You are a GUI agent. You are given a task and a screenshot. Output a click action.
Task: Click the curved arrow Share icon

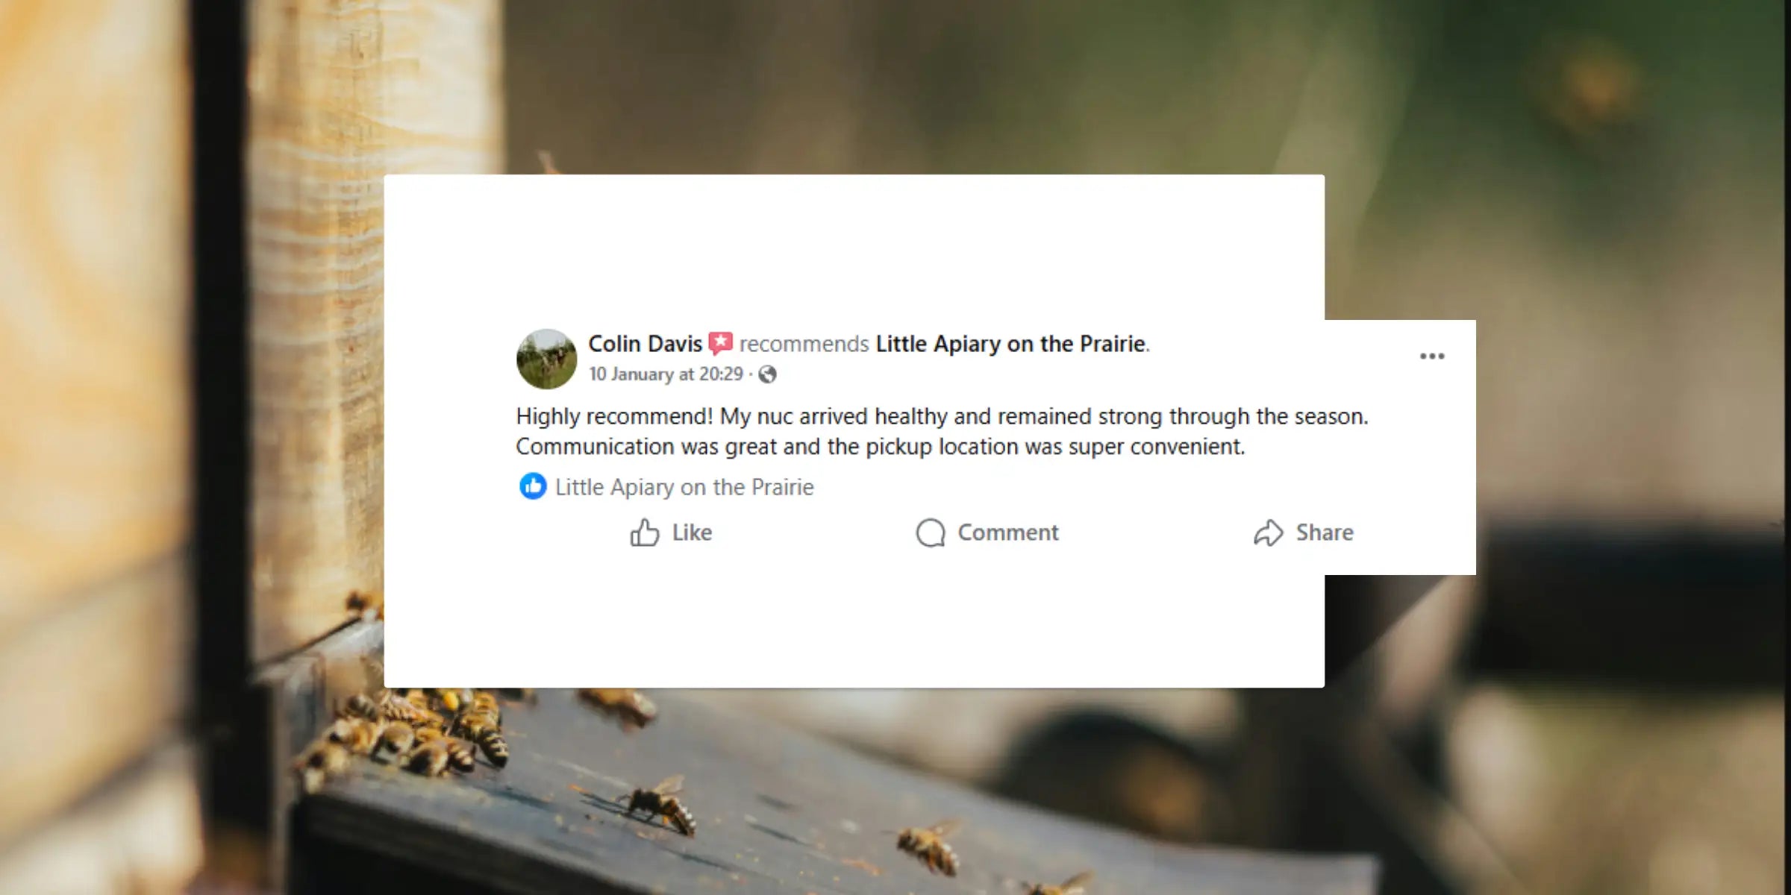pos(1269,533)
